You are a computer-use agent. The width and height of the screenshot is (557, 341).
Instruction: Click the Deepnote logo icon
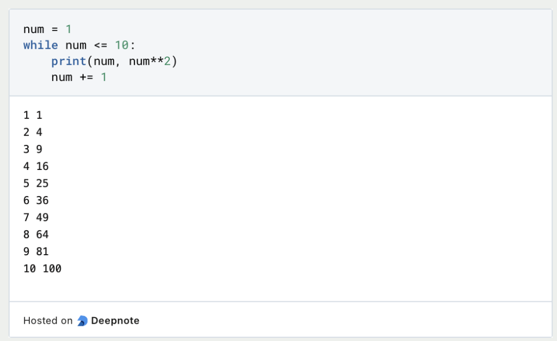click(82, 320)
